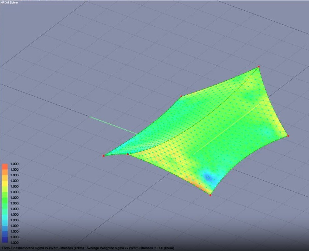Select the light green cable line extending off the membrane

[113, 125]
